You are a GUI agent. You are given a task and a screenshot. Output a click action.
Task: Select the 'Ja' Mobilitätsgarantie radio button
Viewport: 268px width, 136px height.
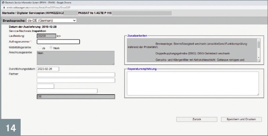pos(40,48)
